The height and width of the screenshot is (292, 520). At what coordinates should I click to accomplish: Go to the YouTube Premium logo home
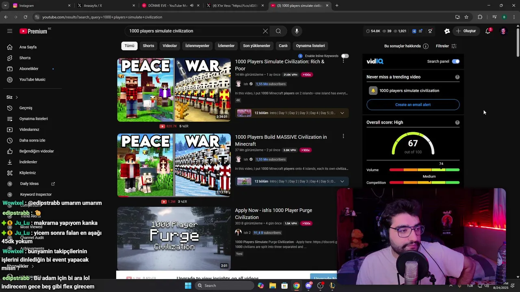tap(33, 31)
